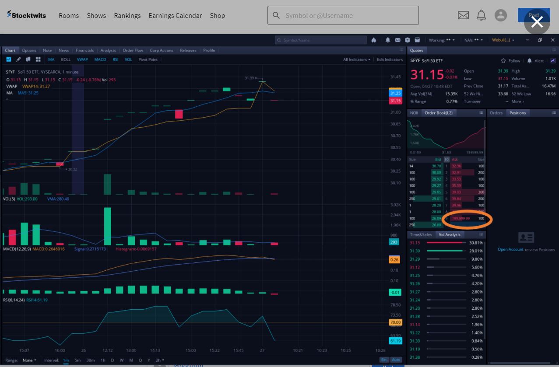The height and width of the screenshot is (367, 559).
Task: Set an Alert with bell icon
Action: tap(530, 61)
